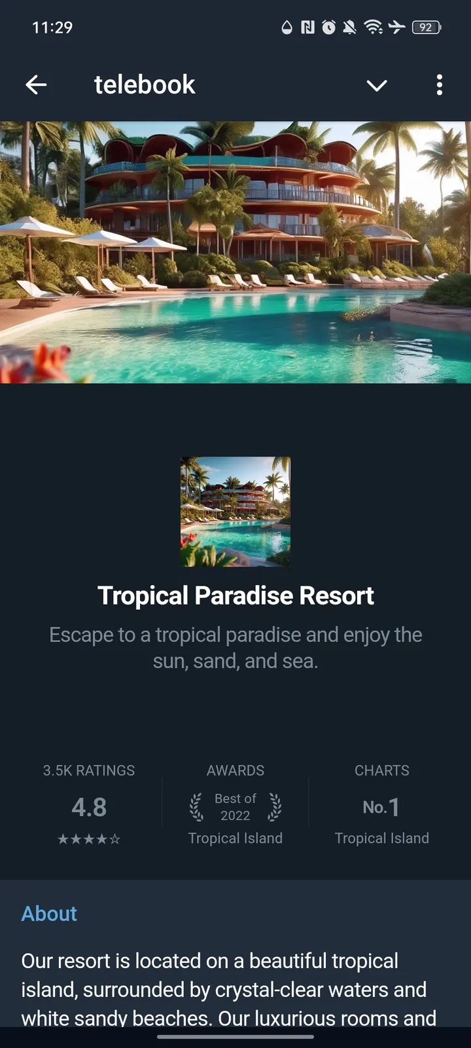The height and width of the screenshot is (1048, 471).
Task: Open the No. 1 charts ranking
Action: 382,807
